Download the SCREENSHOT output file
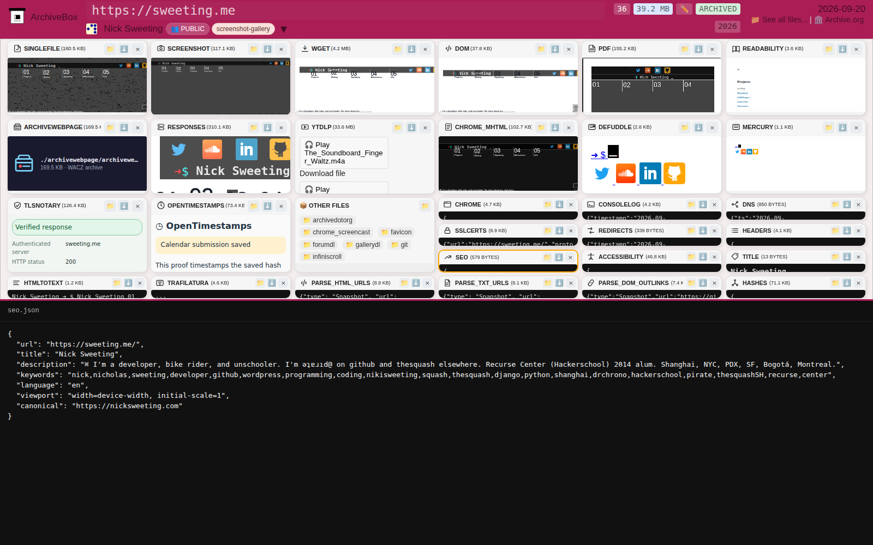This screenshot has width=873, height=545. click(x=267, y=49)
